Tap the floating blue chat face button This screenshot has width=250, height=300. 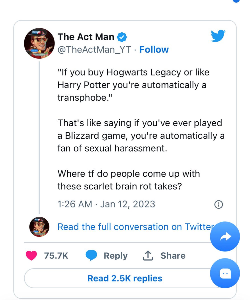225,273
